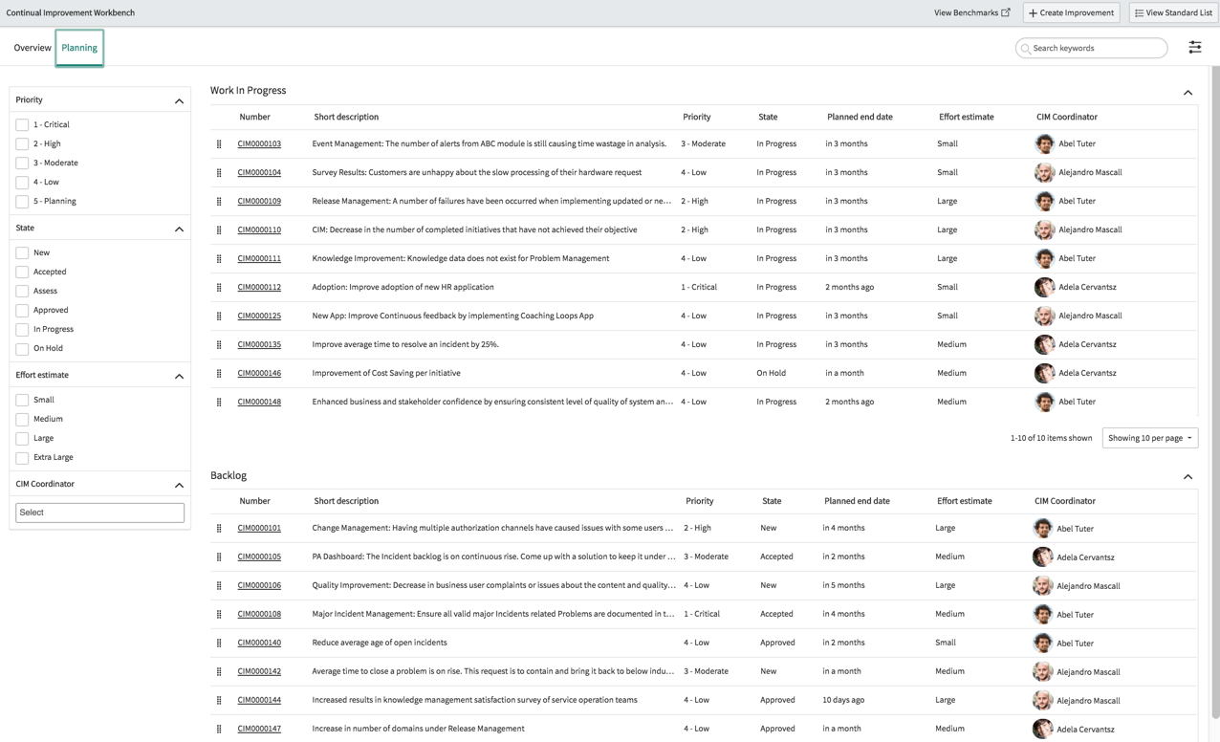The height and width of the screenshot is (742, 1220).
Task: Collapse the State filter section
Action: click(x=179, y=229)
